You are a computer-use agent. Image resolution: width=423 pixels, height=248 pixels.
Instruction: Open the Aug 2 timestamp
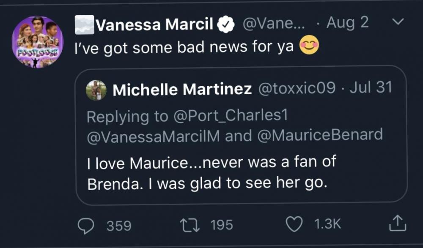348,23
